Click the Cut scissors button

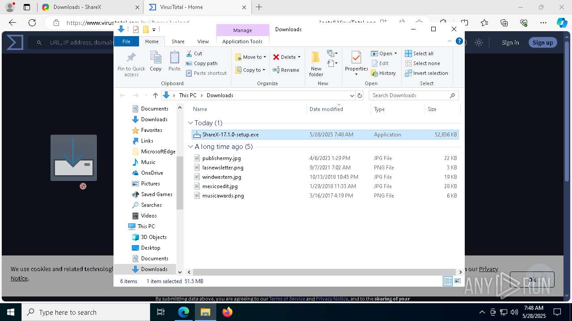[194, 53]
